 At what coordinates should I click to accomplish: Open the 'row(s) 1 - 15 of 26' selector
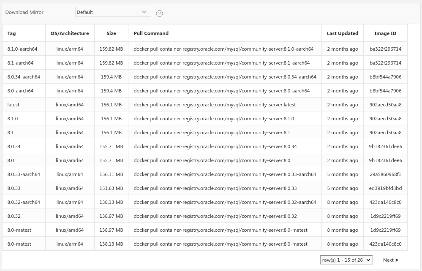pyautogui.click(x=346, y=260)
